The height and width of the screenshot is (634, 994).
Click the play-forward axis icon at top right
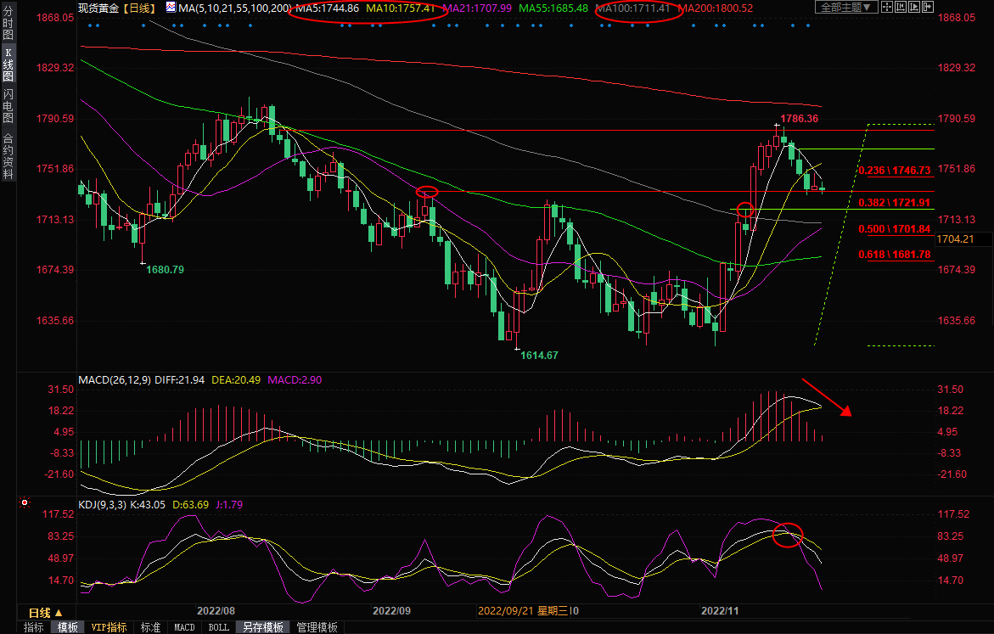pos(914,7)
